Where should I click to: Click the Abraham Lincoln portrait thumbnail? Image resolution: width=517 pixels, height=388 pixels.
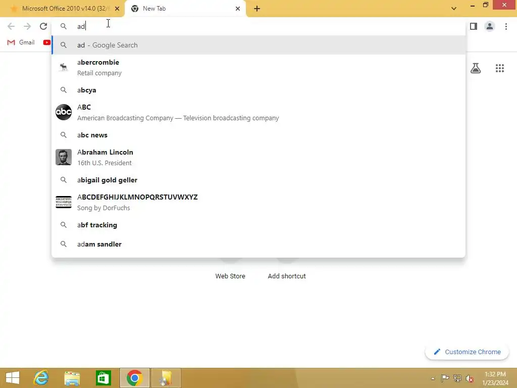(x=64, y=157)
